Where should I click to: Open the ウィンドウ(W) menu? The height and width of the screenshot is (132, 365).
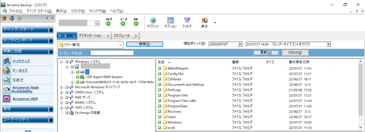coord(98,11)
